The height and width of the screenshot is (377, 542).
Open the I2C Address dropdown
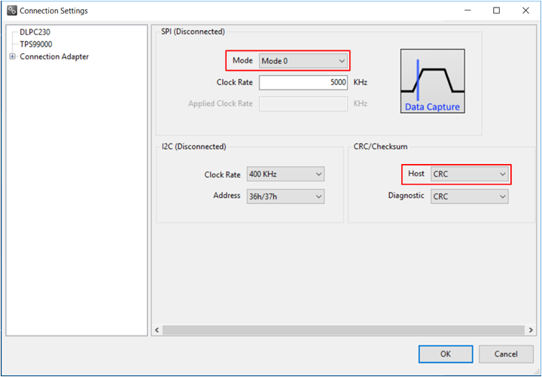point(285,196)
